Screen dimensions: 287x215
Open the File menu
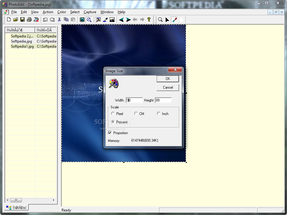[x=14, y=12]
